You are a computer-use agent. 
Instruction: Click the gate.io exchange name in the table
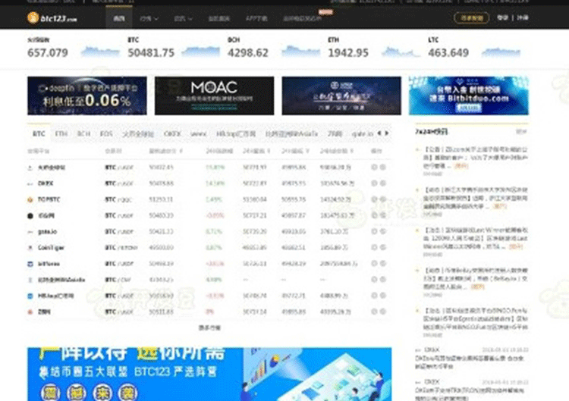click(48, 232)
